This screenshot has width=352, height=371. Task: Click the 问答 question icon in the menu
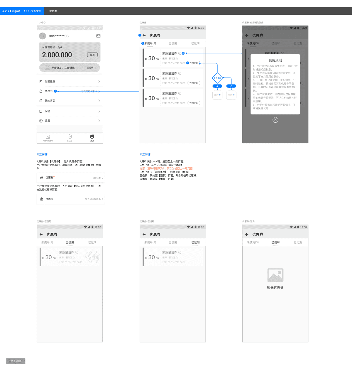click(41, 111)
